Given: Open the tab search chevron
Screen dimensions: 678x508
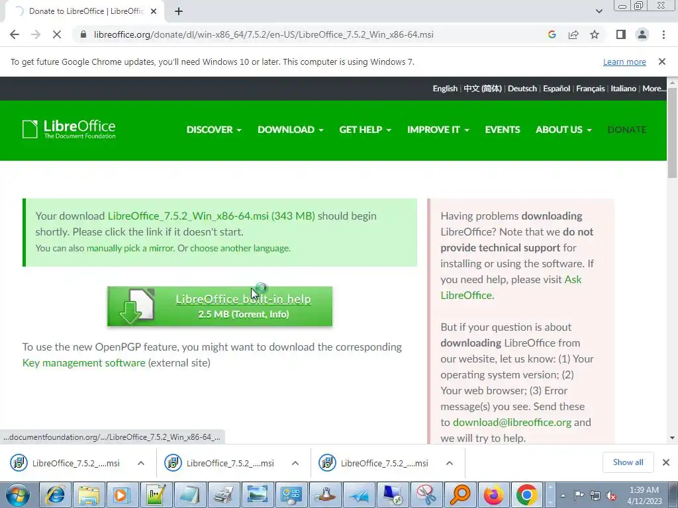Looking at the screenshot, I should [599, 11].
